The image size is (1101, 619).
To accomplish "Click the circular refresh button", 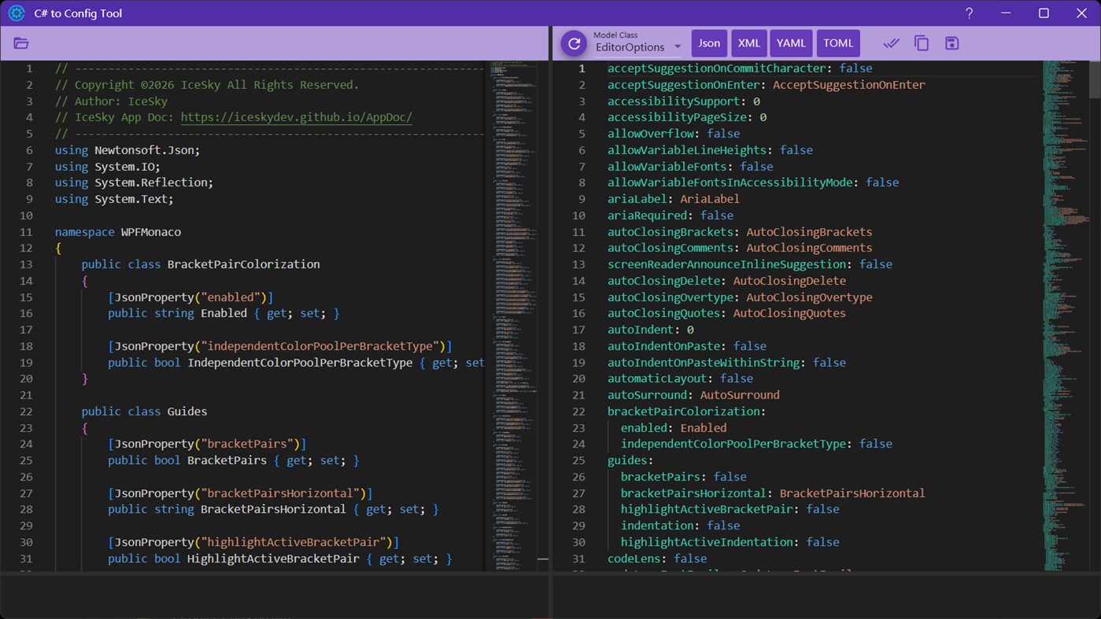I will (574, 43).
